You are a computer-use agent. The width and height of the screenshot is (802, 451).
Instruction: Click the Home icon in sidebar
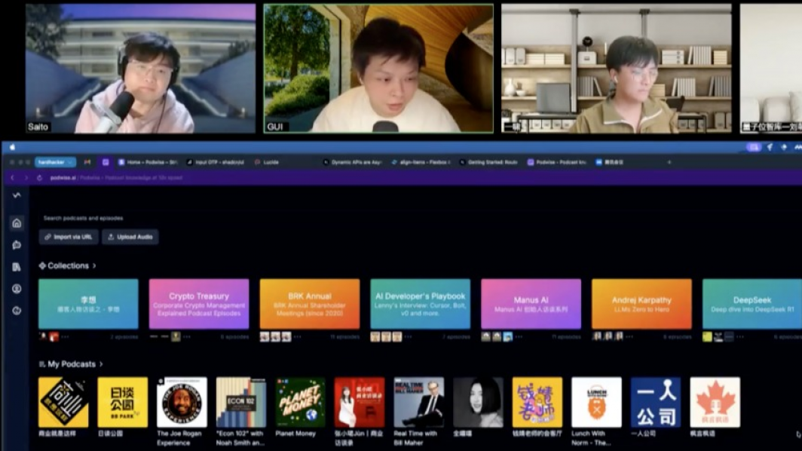tap(17, 223)
